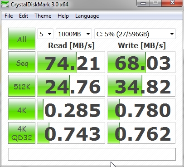This screenshot has height=167, width=184.
Task: Click the 512K read result 24.76
Action: [x=71, y=86]
